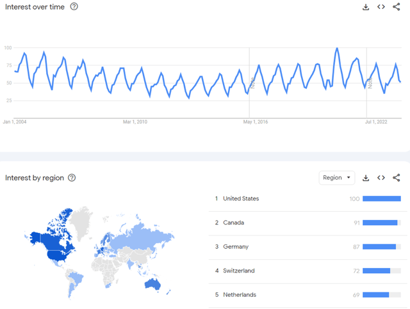410x309 pixels.
Task: Select United States in region list
Action: pos(307,199)
